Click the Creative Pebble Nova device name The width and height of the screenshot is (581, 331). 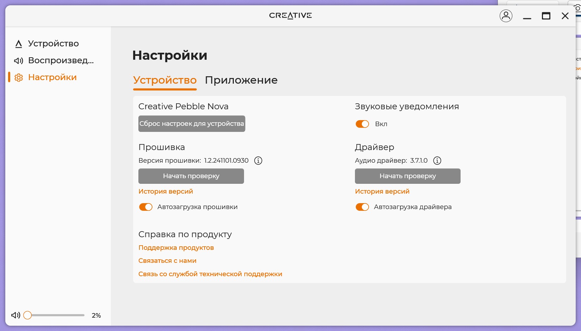point(183,106)
